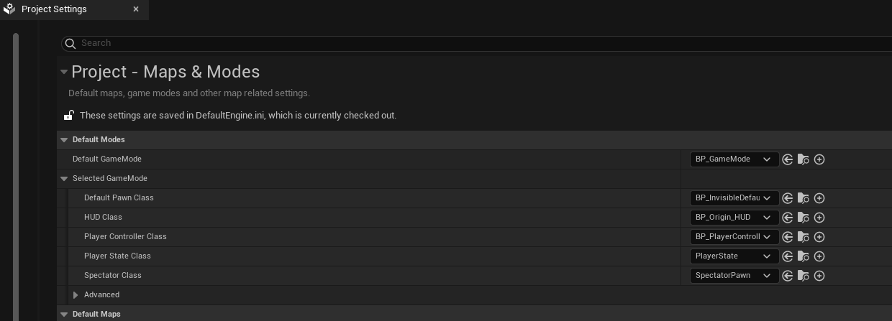Screen dimensions: 892x321
Task: Use selected asset for Default GameMode
Action: 788,159
